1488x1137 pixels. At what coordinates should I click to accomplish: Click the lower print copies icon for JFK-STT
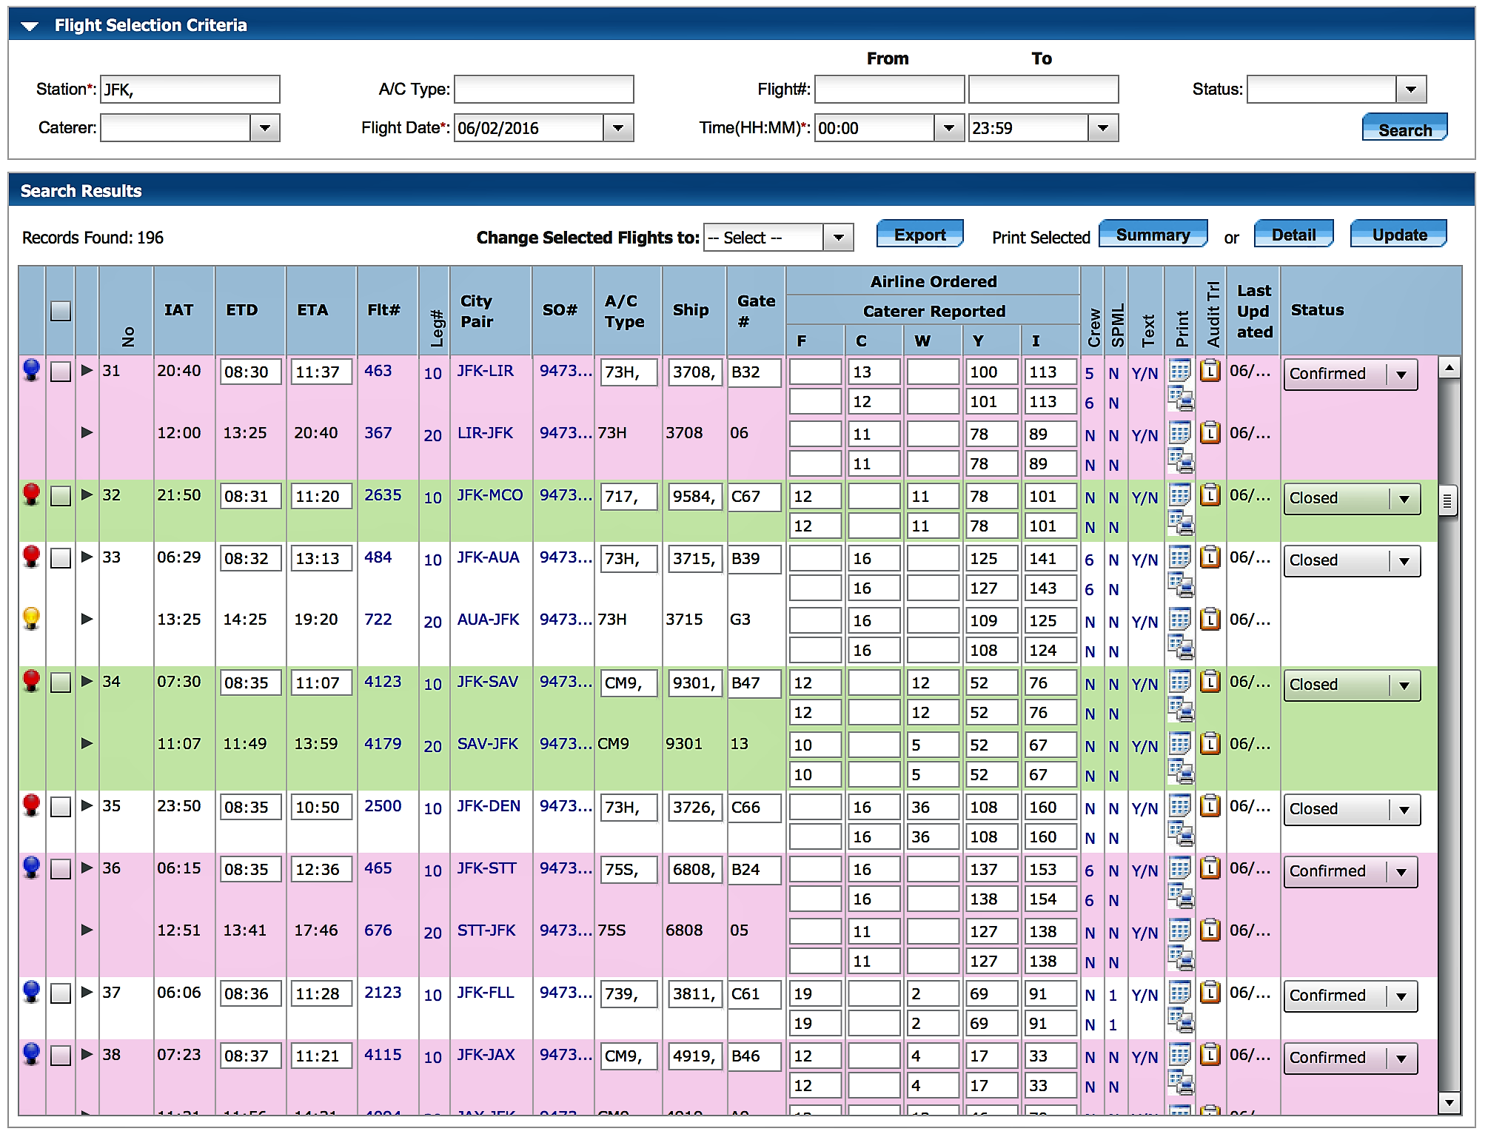1181,896
